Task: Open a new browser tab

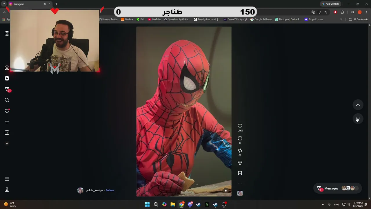Action: coord(56,4)
